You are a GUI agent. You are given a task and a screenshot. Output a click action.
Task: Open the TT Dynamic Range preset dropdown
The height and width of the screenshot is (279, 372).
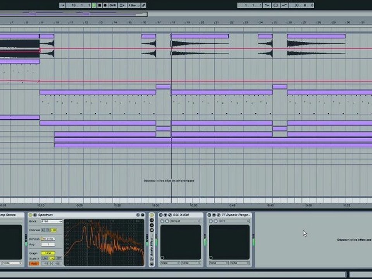(234, 221)
